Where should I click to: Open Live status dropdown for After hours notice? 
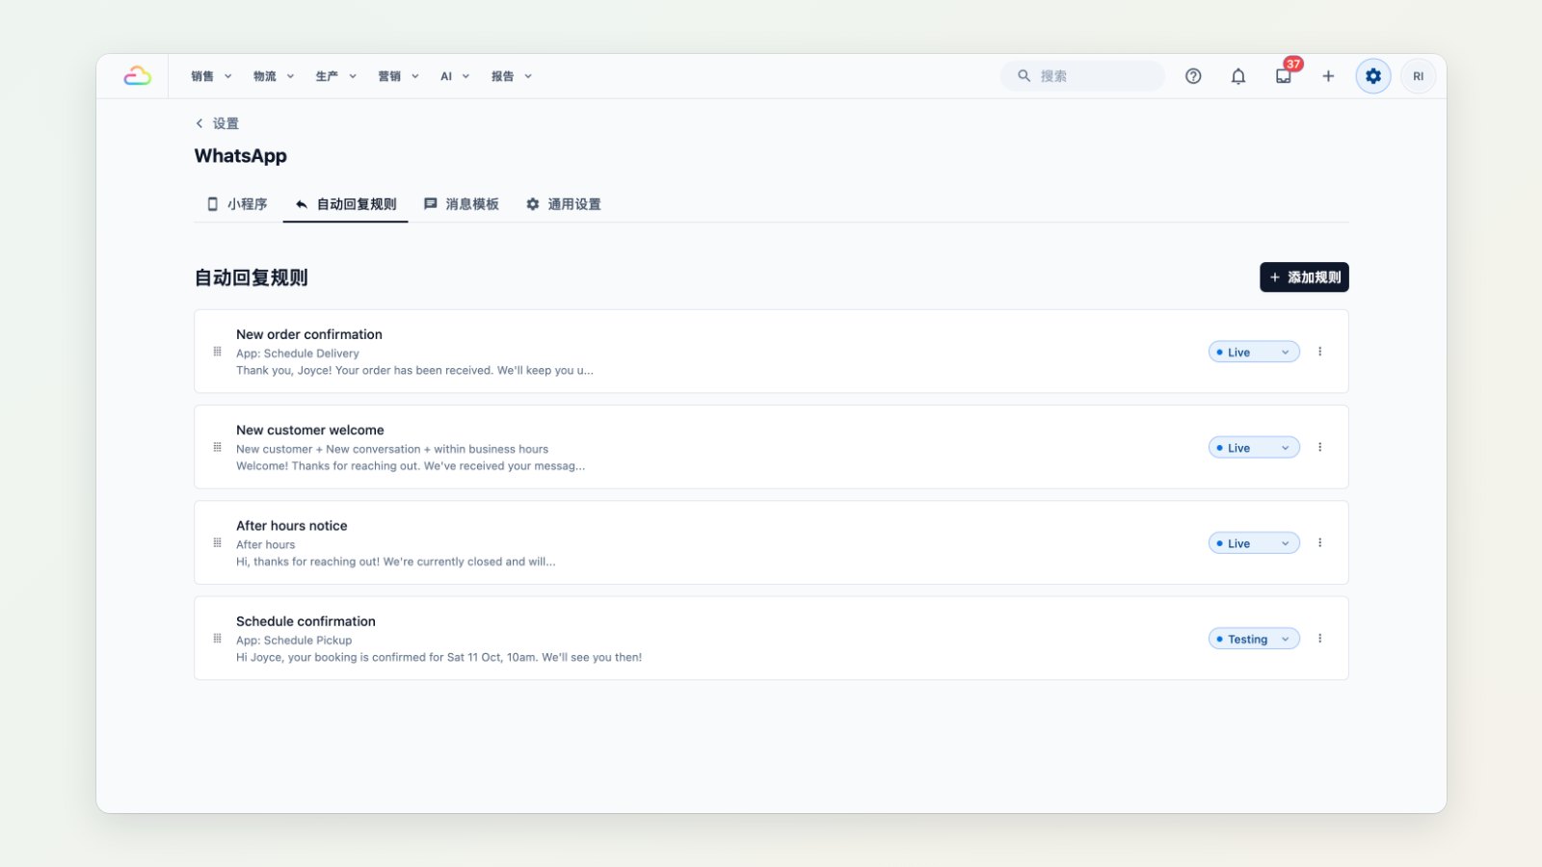1254,543
